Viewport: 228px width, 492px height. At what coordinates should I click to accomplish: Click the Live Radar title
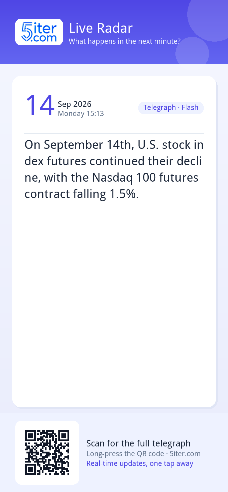pos(101,28)
